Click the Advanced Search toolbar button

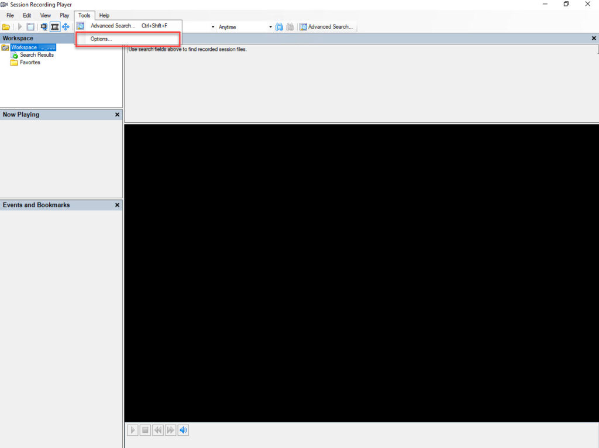pos(326,27)
